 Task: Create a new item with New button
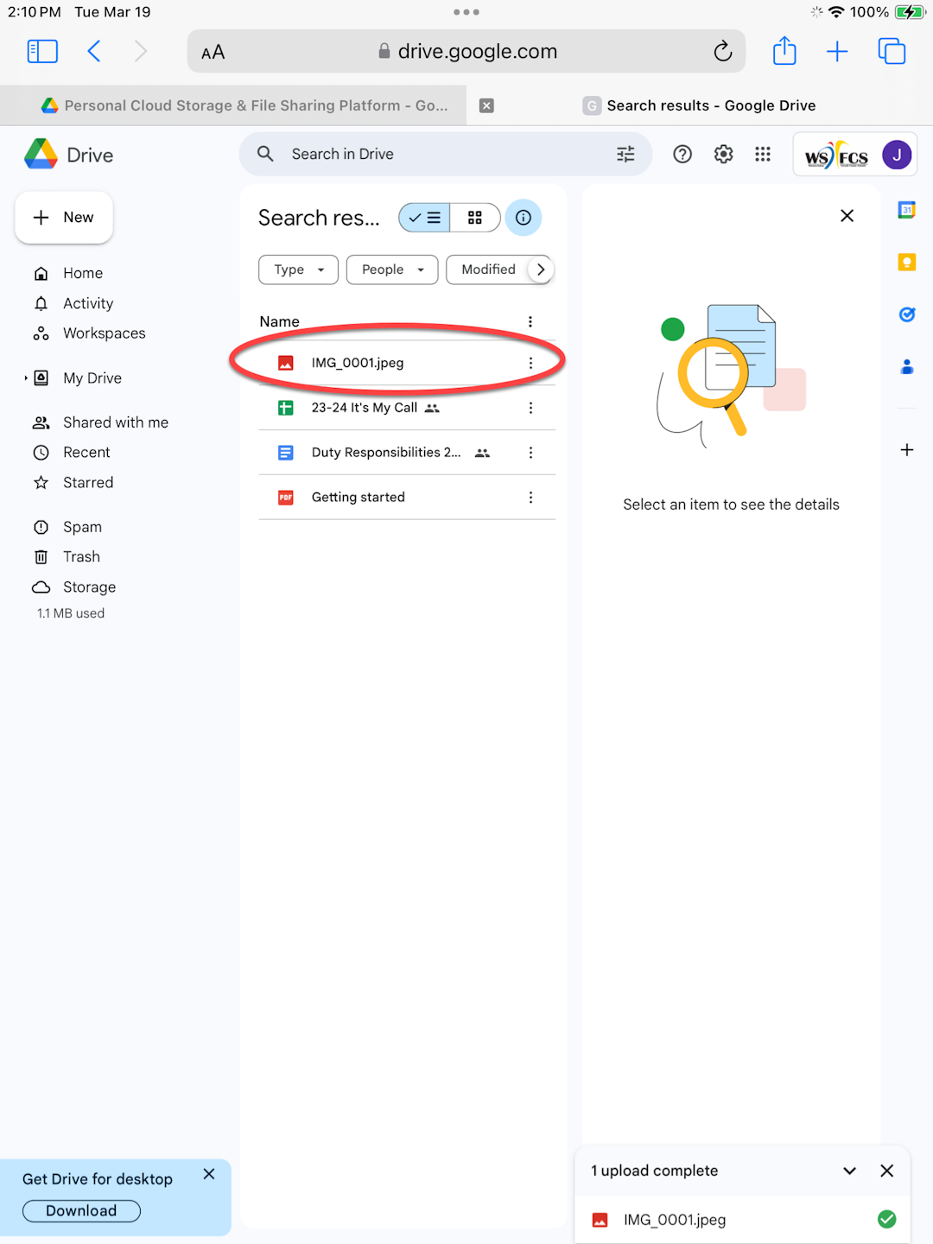[64, 218]
